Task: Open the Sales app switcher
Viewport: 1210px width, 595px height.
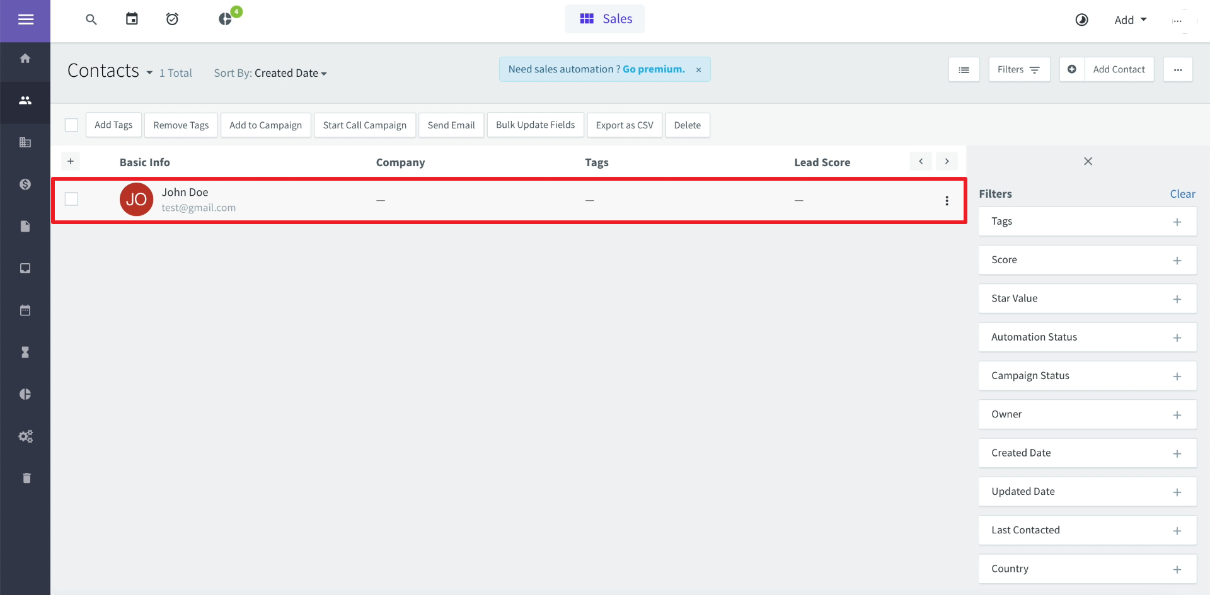Action: click(x=605, y=19)
